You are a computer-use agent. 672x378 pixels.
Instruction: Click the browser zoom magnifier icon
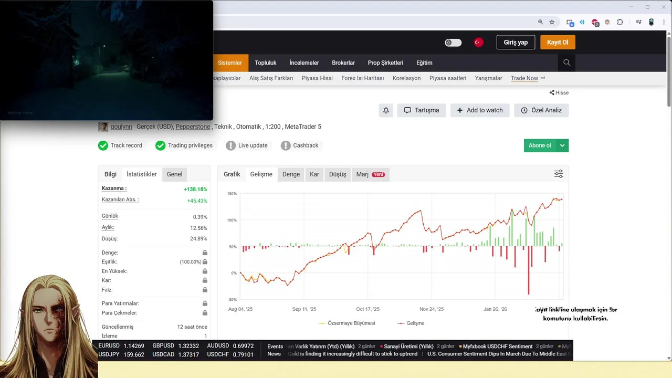(x=540, y=22)
